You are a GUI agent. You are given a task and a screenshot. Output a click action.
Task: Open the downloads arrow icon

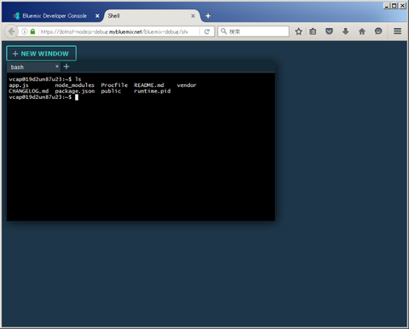(x=346, y=32)
